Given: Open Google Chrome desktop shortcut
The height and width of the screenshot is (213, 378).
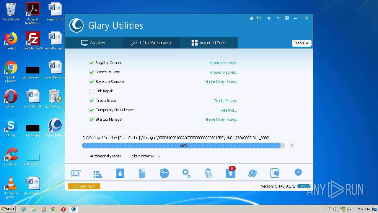Looking at the screenshot, I should pyautogui.click(x=11, y=72).
